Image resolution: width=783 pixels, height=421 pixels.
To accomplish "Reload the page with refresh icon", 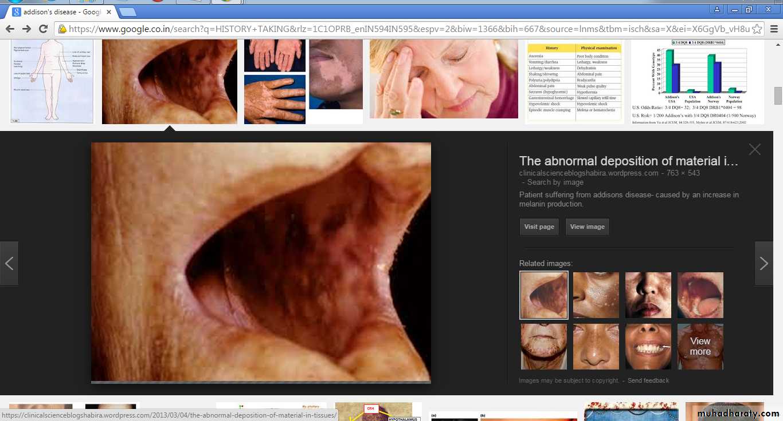I will point(43,29).
